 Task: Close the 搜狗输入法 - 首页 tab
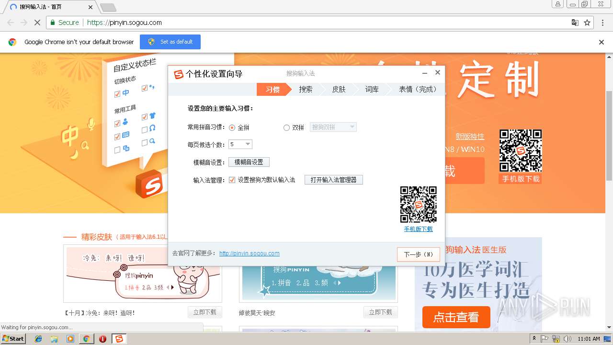pyautogui.click(x=91, y=7)
